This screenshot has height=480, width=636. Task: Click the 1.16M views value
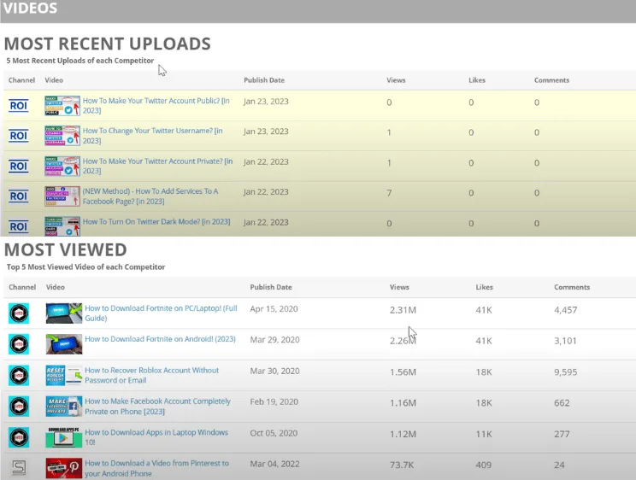[403, 403]
